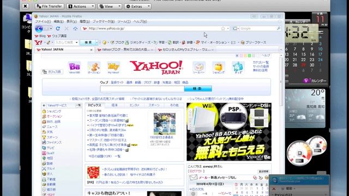Expand TeamViewer View dropdown
349x196 pixels.
[x=110, y=7]
